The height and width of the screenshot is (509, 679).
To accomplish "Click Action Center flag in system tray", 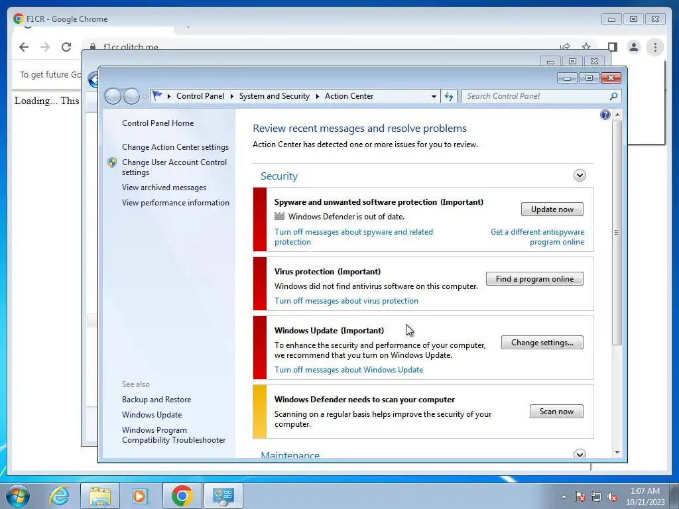I will [580, 496].
